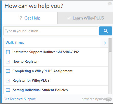Switch to the Get Help tab
The width and height of the screenshot is (113, 104).
point(30,18)
